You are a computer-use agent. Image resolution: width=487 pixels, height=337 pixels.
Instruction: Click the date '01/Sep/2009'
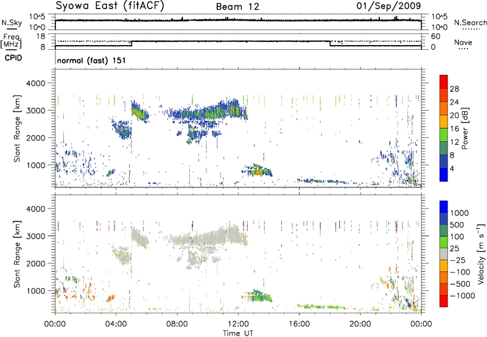pyautogui.click(x=388, y=5)
